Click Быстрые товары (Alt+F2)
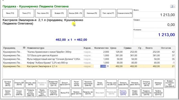The image size is (179, 100). point(8,84)
